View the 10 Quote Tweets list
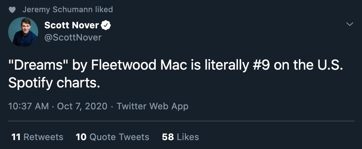The height and width of the screenshot is (149, 362). (x=112, y=137)
